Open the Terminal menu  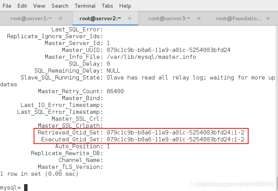(85, 6)
